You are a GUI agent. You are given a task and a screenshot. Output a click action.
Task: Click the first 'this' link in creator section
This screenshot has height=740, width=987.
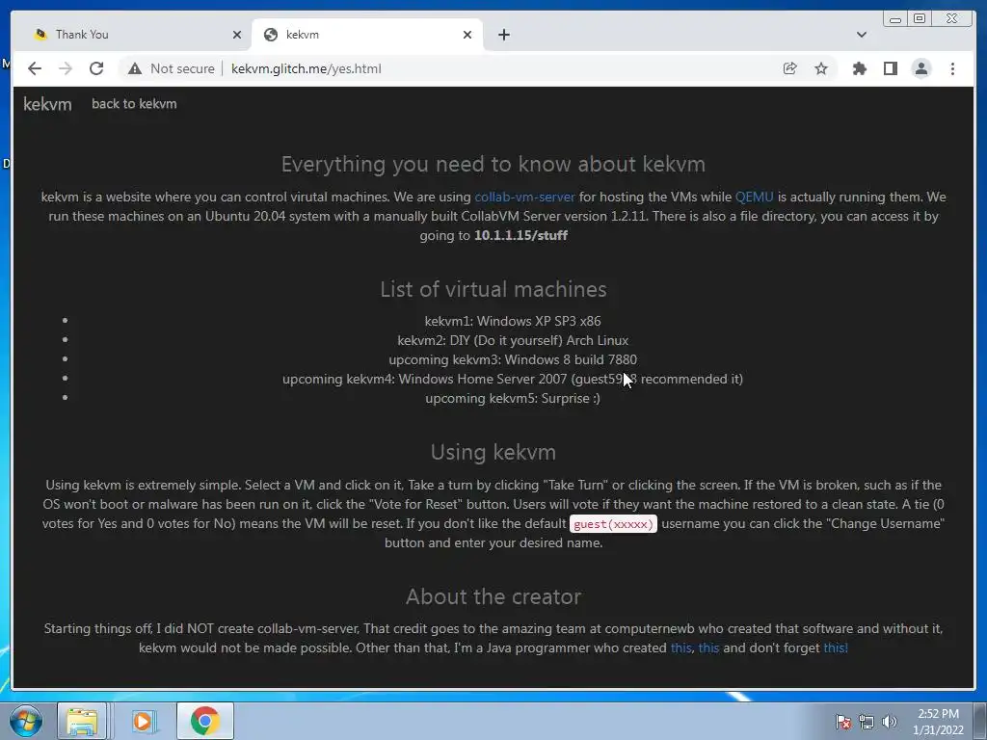[681, 647]
